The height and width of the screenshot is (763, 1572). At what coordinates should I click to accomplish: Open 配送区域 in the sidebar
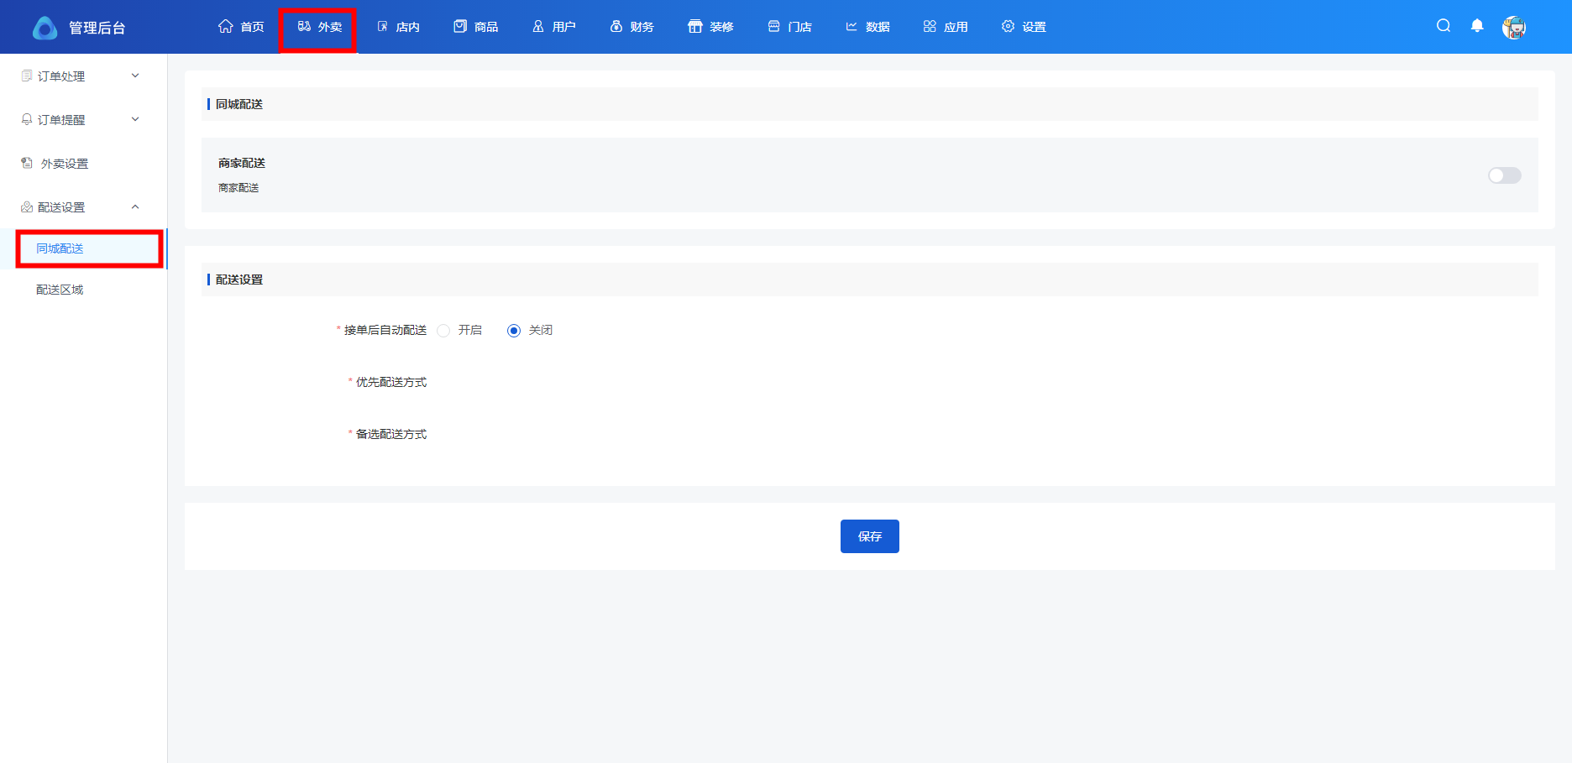[60, 290]
